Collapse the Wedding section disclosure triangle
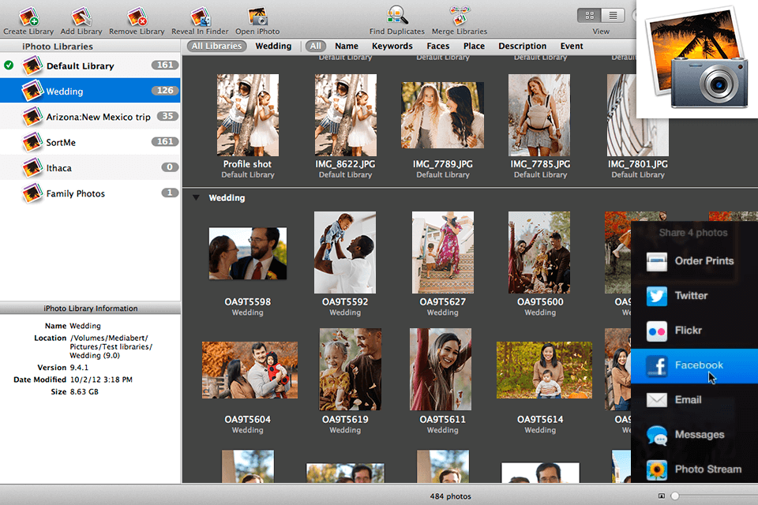This screenshot has width=758, height=505. tap(196, 197)
